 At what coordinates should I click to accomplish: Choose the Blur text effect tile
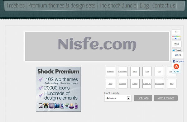(x=171, y=83)
